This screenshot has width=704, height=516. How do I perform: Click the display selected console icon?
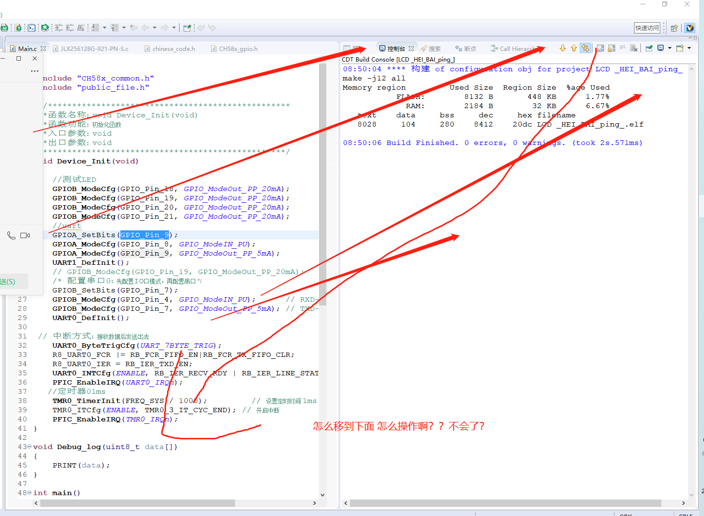point(660,48)
